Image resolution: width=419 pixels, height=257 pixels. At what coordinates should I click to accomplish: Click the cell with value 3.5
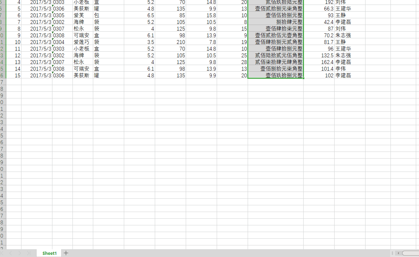139,42
